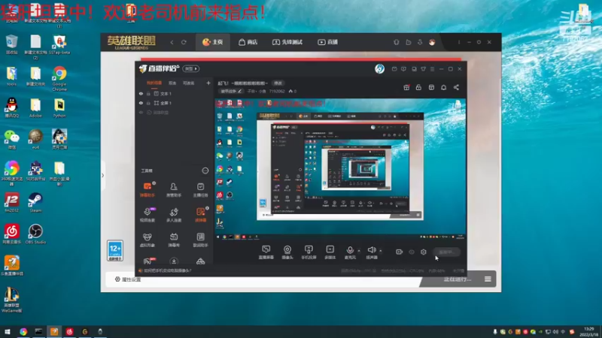Click Chrome icon in the taskbar
Viewport: 602px width, 338px height.
coord(23,331)
